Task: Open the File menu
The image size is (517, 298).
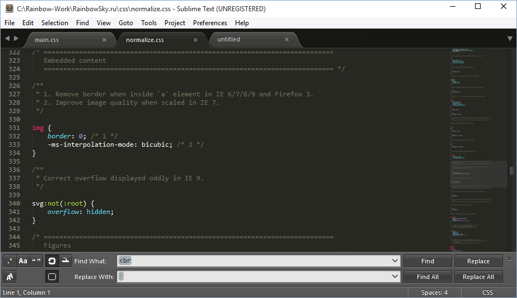Action: [x=10, y=23]
